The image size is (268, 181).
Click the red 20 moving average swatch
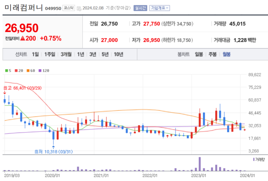16,71
